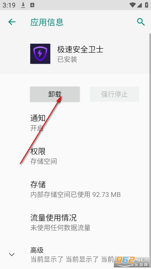151x269 pixels.
Task: Expand the 高级 section chevron
Action: coord(12,255)
